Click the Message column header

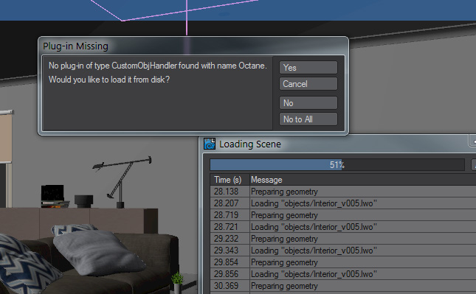click(x=363, y=180)
